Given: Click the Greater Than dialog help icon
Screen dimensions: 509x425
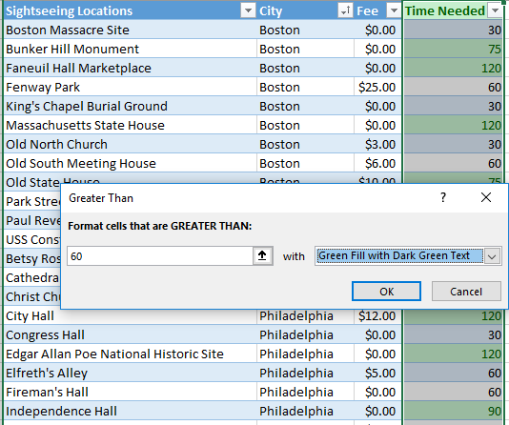Looking at the screenshot, I should [x=443, y=197].
